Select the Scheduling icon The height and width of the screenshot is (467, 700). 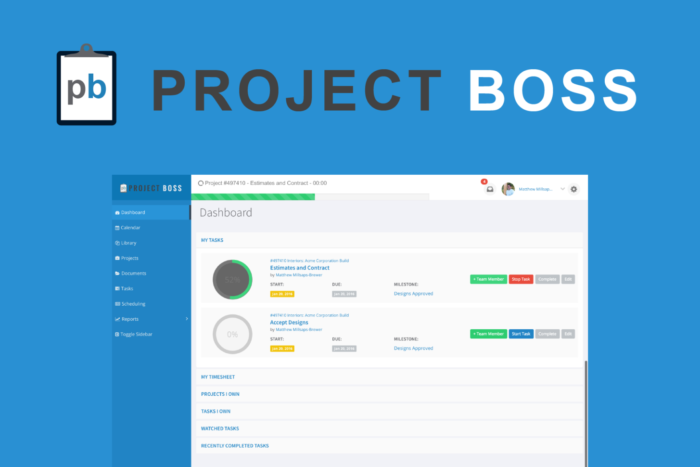click(116, 303)
